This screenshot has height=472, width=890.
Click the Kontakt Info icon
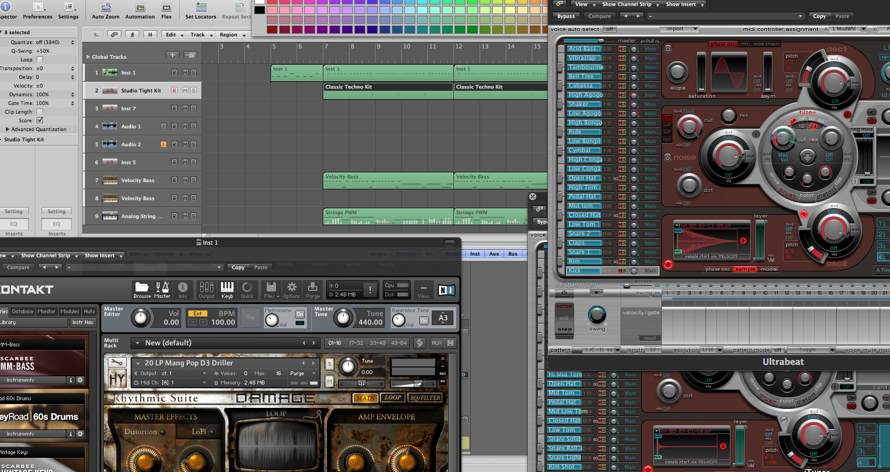pyautogui.click(x=183, y=290)
